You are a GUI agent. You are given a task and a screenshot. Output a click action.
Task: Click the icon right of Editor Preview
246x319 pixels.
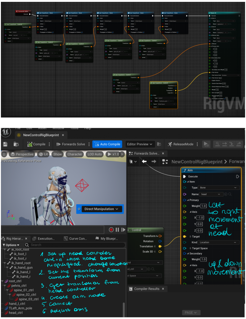(x=159, y=144)
